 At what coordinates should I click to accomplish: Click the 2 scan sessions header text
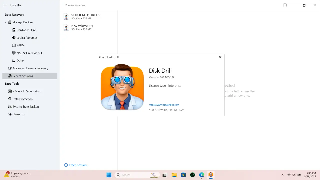(x=75, y=5)
